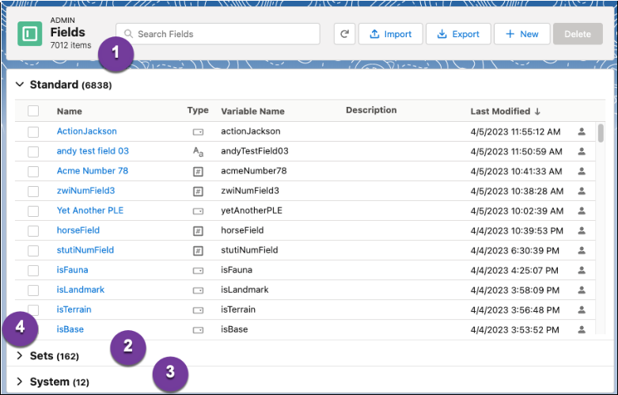Click number type icon for zwiNumField3
This screenshot has height=395, width=618.
pos(198,192)
